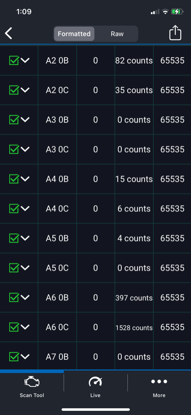This screenshot has width=191, height=415.
Task: Tap the blue progress bar
Action: 32,371
